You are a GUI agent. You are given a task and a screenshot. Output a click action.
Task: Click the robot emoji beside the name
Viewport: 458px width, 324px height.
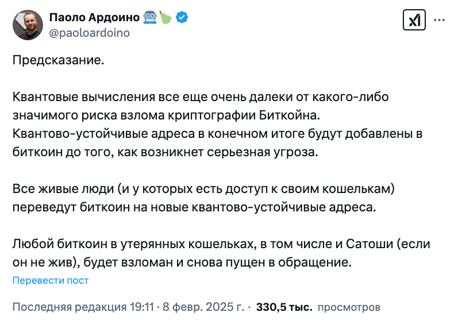pos(150,17)
